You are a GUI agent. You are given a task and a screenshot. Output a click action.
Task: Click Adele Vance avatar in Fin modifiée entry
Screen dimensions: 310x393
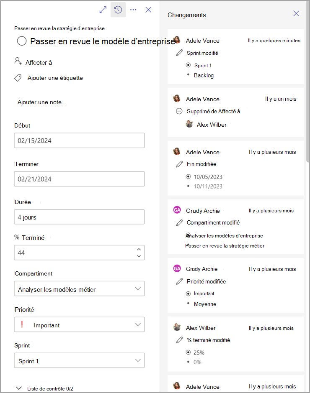(x=177, y=151)
